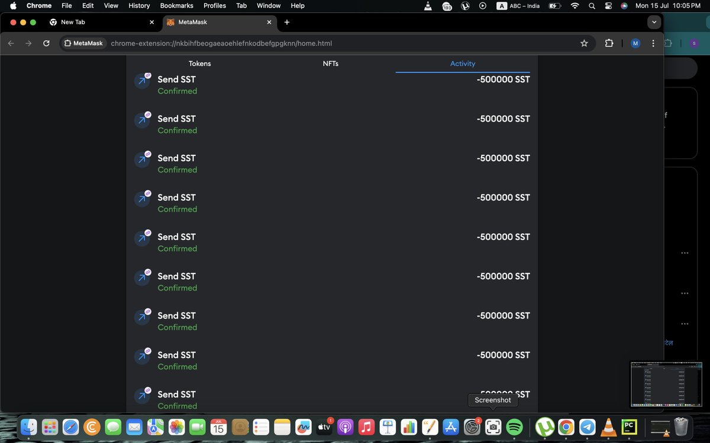Open the History menu

[139, 5]
